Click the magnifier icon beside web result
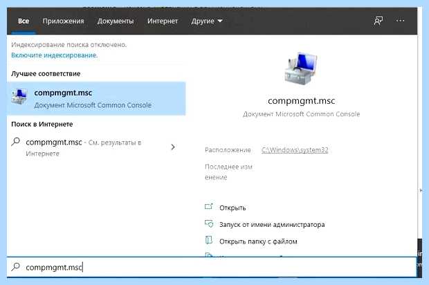Screen dimensions: 429x285 [16, 142]
